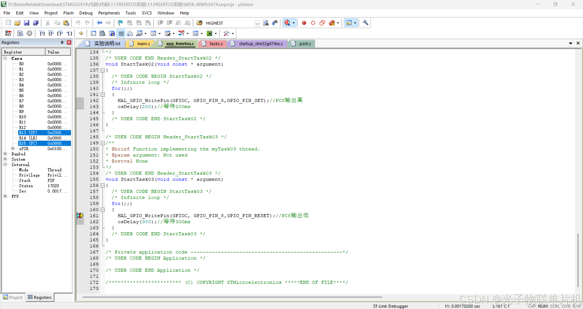
Task: Click the editor's horizontal scrollbar
Action: coord(231,297)
